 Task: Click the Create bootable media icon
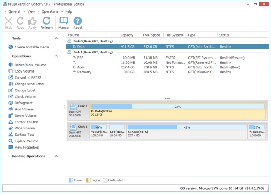(x=11, y=47)
